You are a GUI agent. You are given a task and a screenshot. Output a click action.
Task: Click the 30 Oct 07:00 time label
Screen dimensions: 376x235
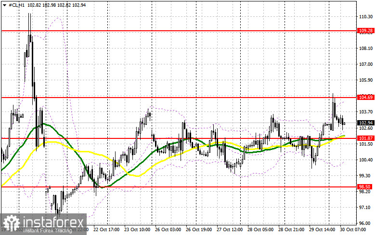click(353, 230)
